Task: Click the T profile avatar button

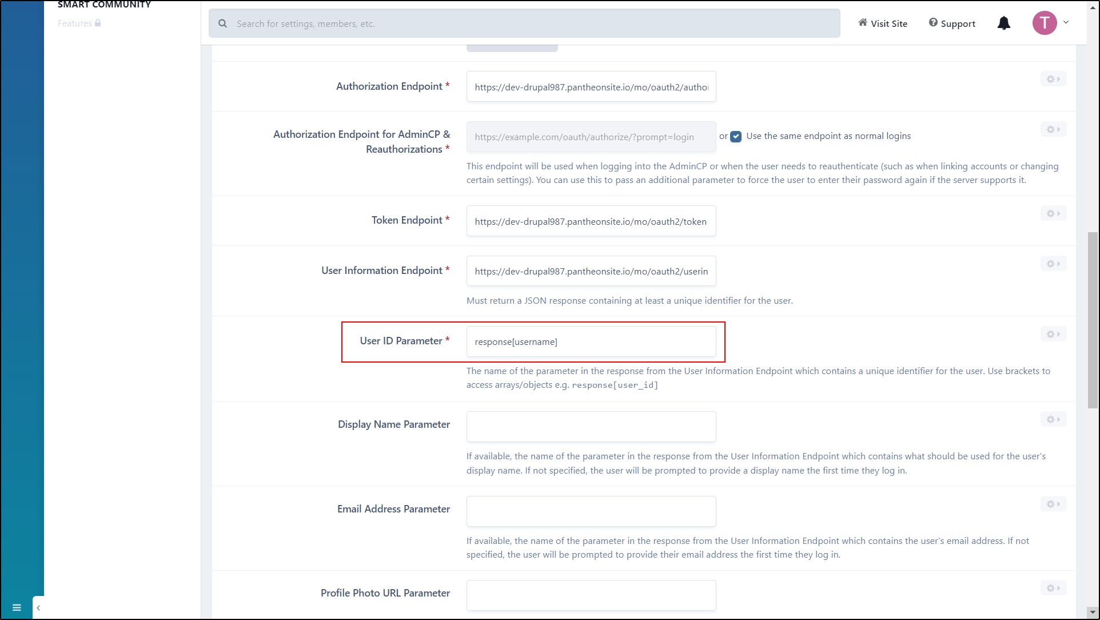Action: 1045,23
